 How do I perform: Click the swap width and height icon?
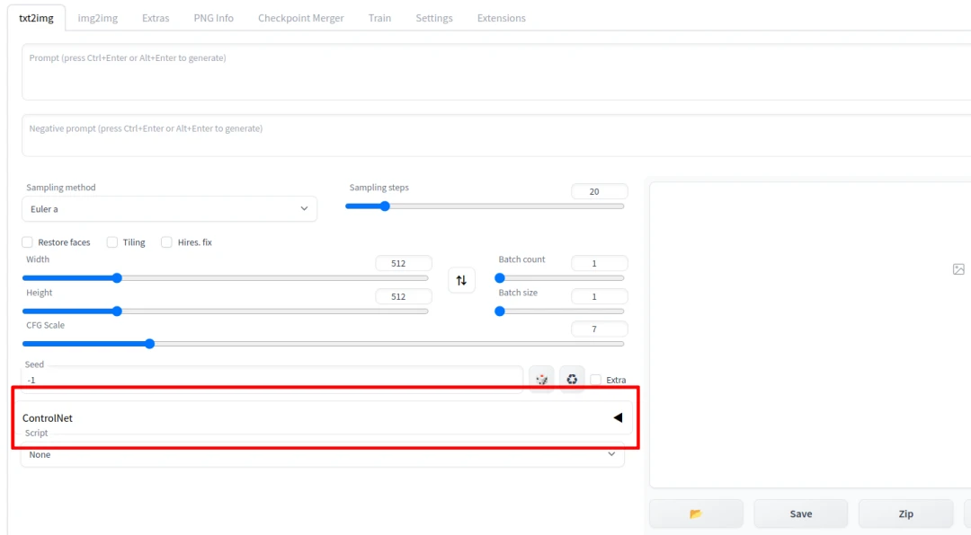461,280
